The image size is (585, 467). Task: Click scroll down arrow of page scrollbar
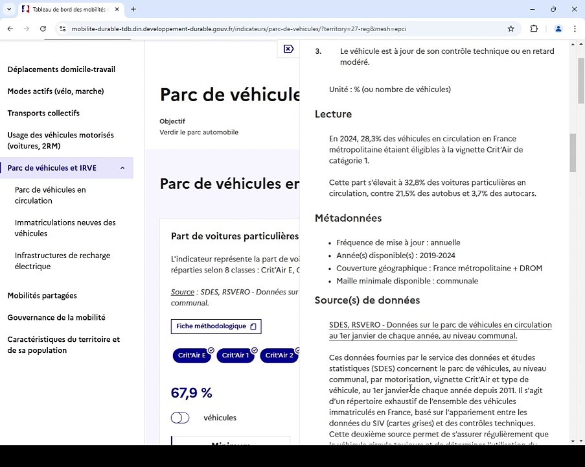(x=581, y=441)
